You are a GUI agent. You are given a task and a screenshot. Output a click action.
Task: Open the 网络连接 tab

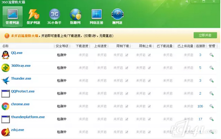click(97, 17)
